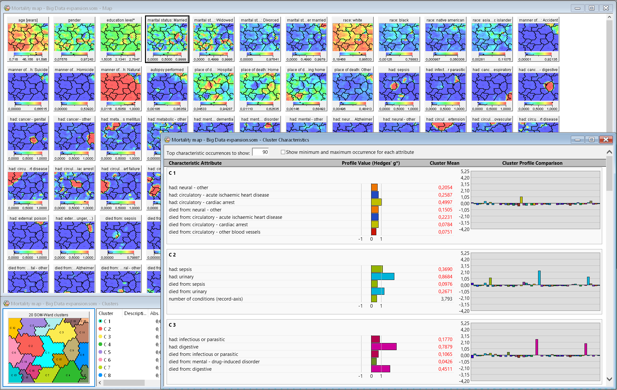Screen dimensions: 617x390
Task: Click the purple C 5 cluster marker
Action: [101, 352]
